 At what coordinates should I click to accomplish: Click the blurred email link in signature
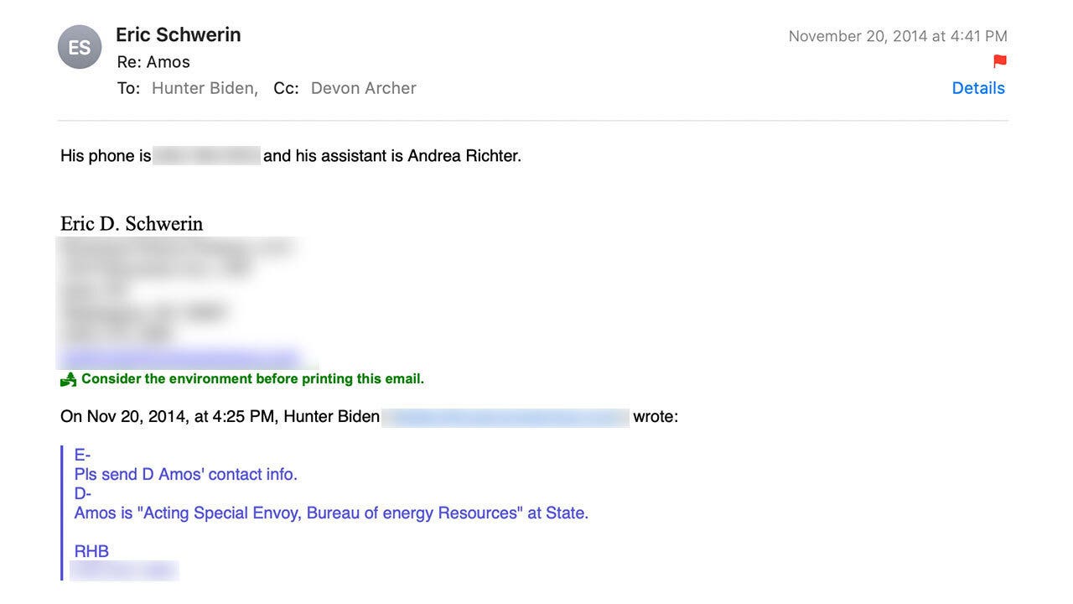coord(179,358)
